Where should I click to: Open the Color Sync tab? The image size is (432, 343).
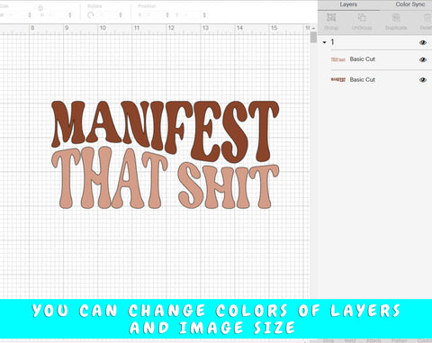410,5
